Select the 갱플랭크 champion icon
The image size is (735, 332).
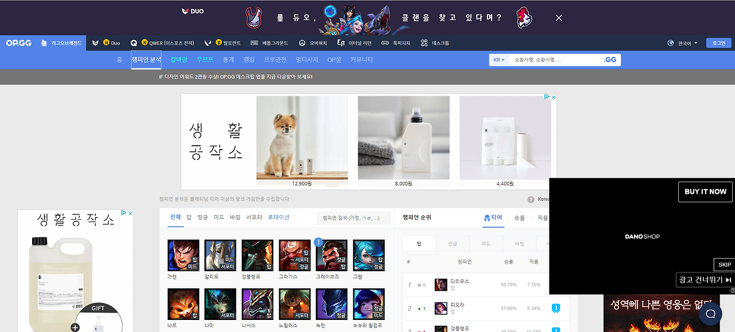[x=257, y=255]
